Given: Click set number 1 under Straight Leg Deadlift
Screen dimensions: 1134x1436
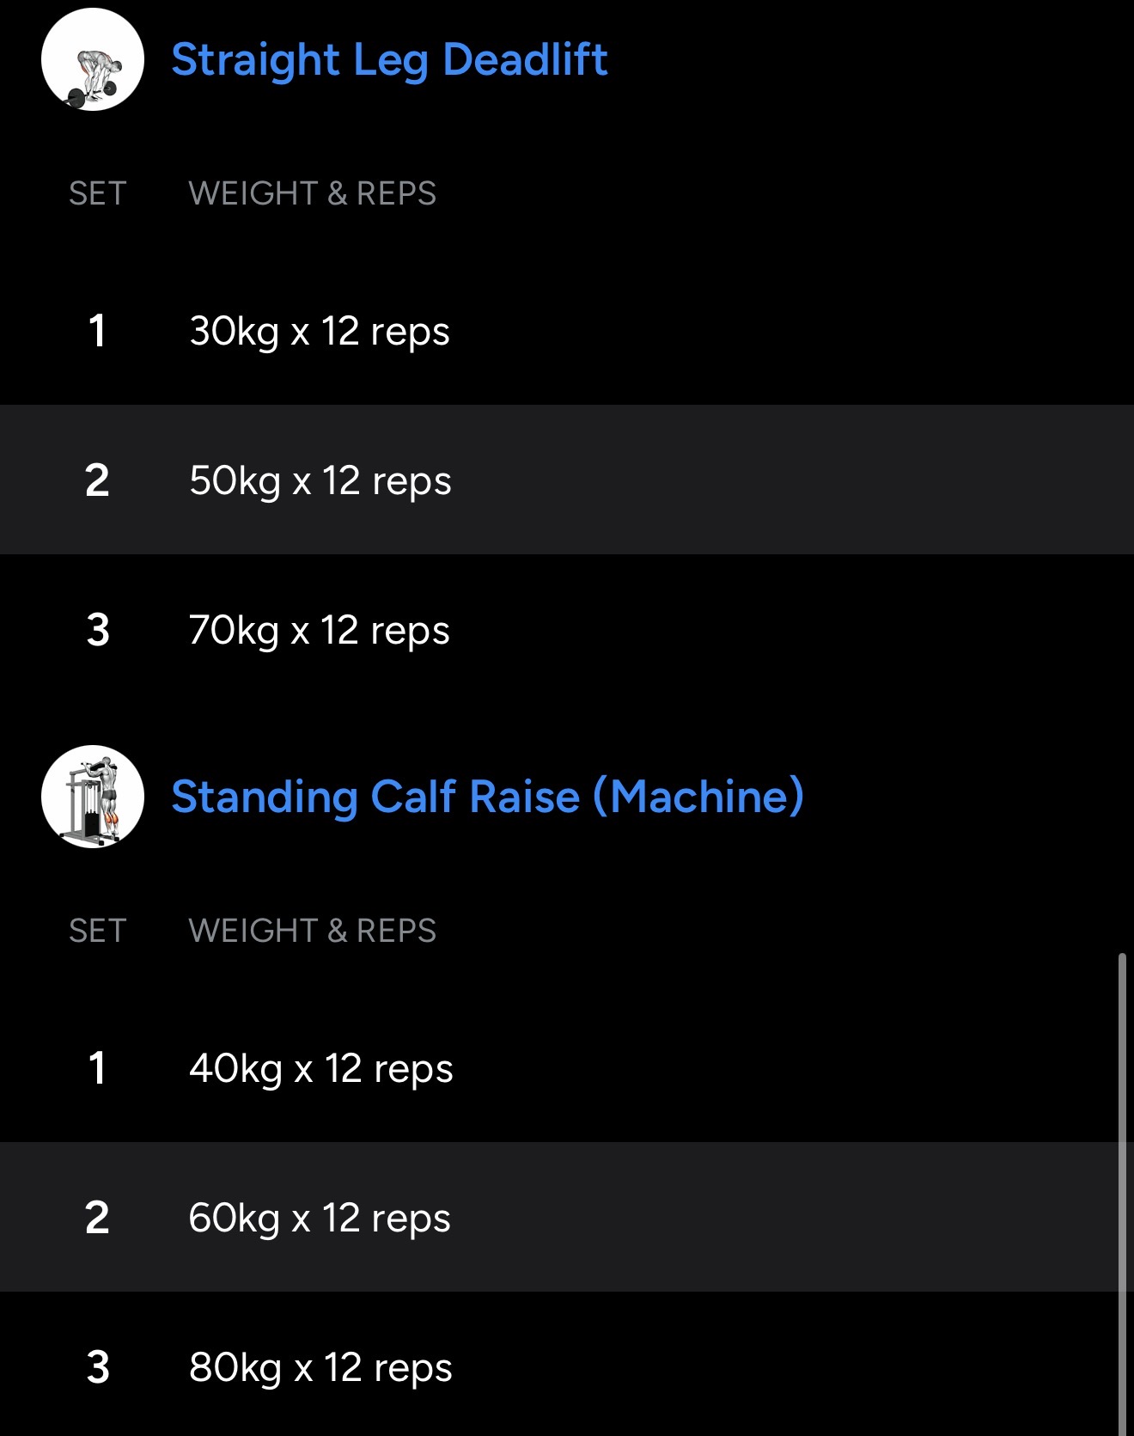Looking at the screenshot, I should tap(97, 332).
